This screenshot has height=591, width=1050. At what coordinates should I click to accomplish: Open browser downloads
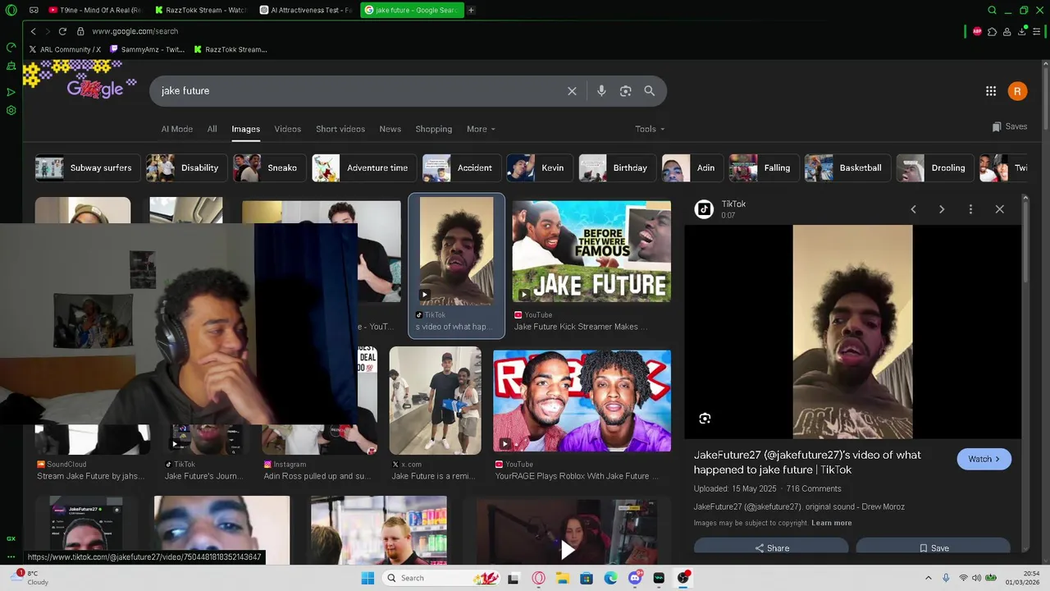[1022, 31]
